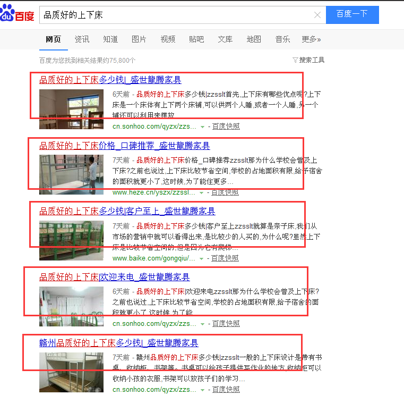Open result 品质好的上下床多少钱|_盛世龍腾家具
The image size is (404, 395).
click(110, 80)
